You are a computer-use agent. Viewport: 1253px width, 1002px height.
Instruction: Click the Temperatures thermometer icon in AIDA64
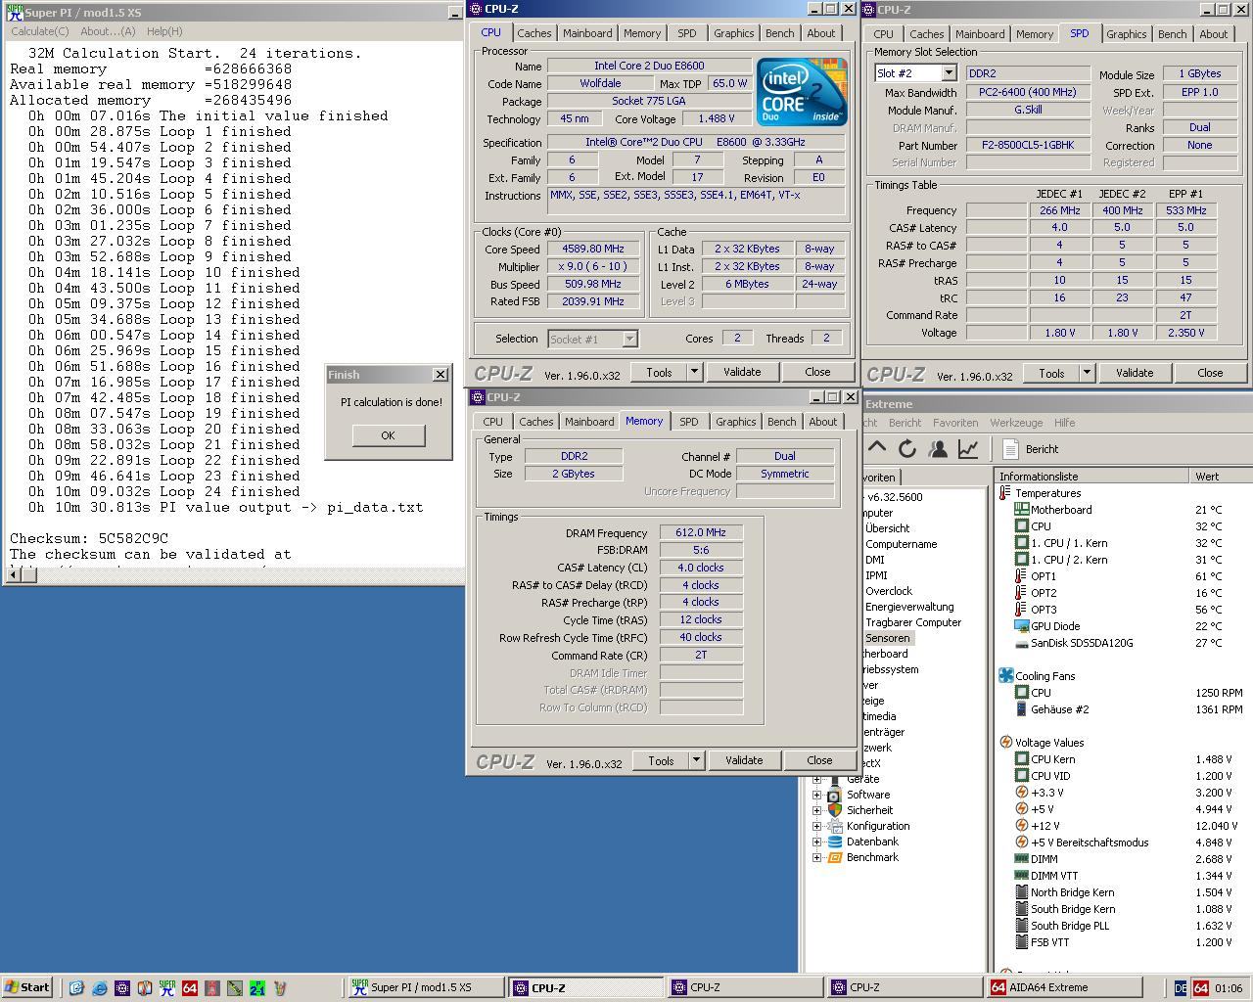point(1005,493)
